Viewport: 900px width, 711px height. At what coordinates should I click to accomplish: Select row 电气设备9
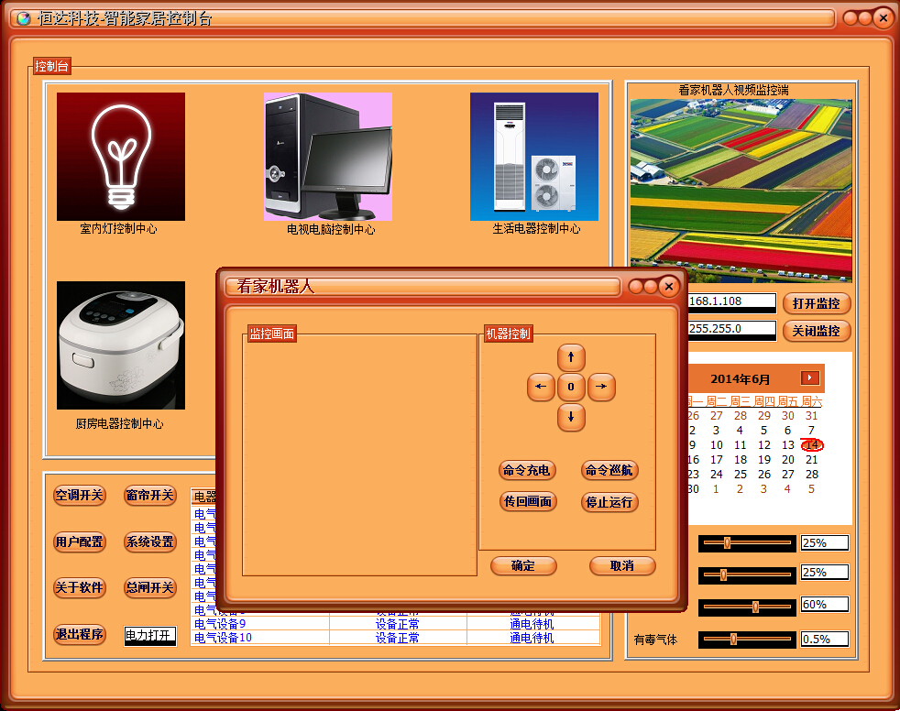396,624
